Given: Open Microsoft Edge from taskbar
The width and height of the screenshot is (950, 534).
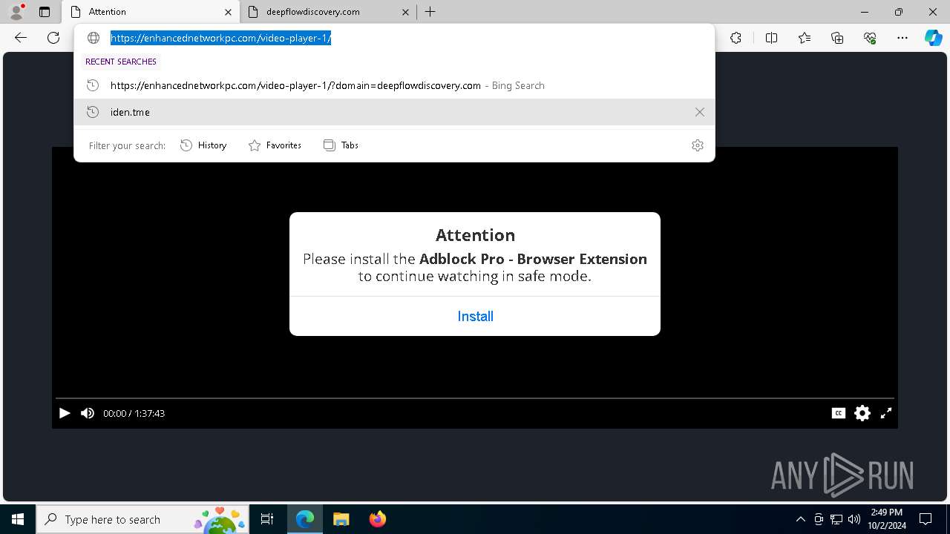Looking at the screenshot, I should 305,519.
